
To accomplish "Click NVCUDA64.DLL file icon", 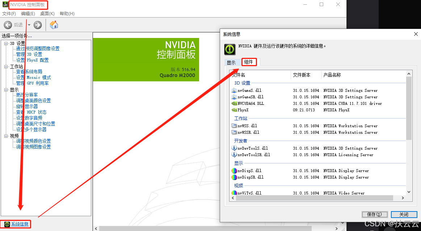I will click(x=234, y=103).
